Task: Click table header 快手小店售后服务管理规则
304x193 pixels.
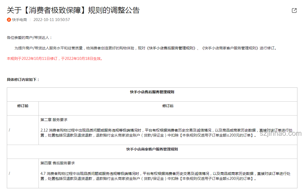Action: pyautogui.click(x=152, y=92)
